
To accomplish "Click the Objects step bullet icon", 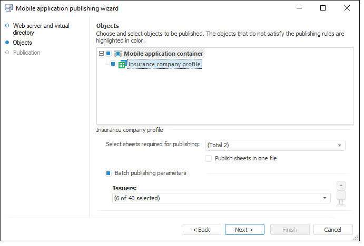I will tap(7, 43).
